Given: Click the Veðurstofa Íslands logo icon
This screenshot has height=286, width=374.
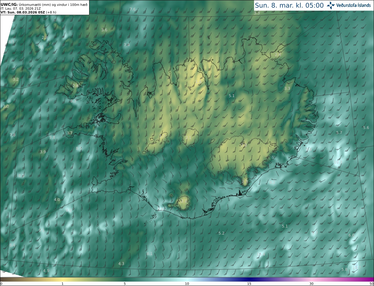Looking at the screenshot, I should (x=331, y=5).
